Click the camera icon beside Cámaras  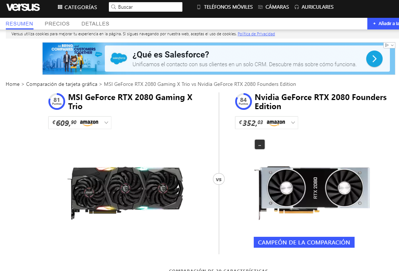click(x=260, y=7)
